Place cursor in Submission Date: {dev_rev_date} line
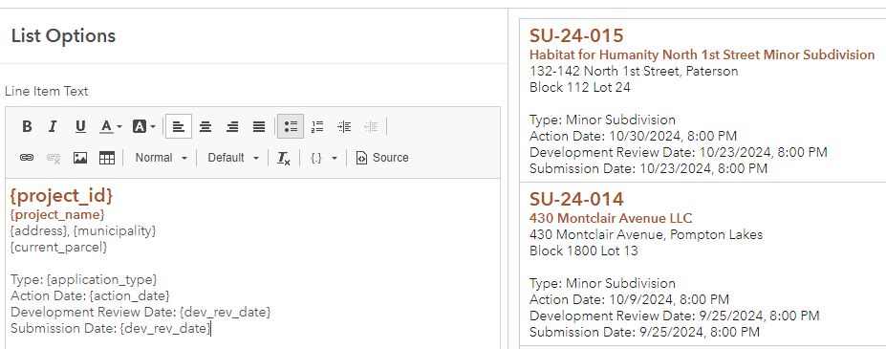This screenshot has width=886, height=349. coord(110,328)
